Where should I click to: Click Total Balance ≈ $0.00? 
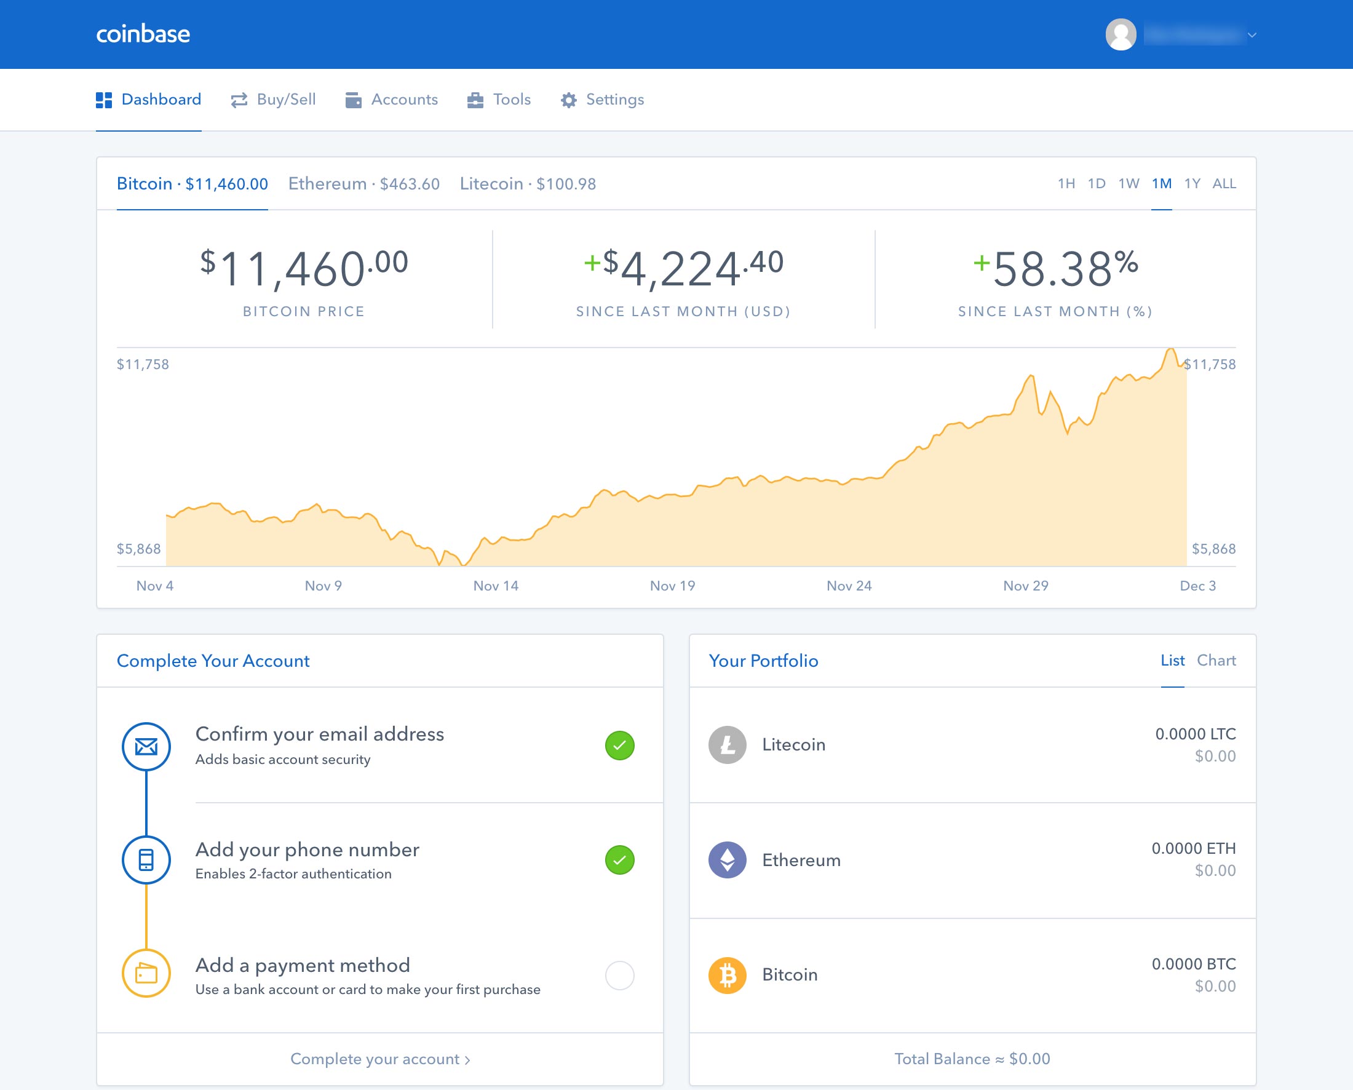click(972, 1059)
